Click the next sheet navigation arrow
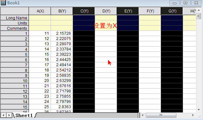The height and width of the screenshot is (120, 203). click(x=9, y=115)
